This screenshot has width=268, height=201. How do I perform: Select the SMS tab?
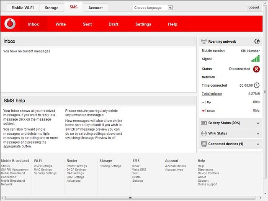click(x=74, y=7)
